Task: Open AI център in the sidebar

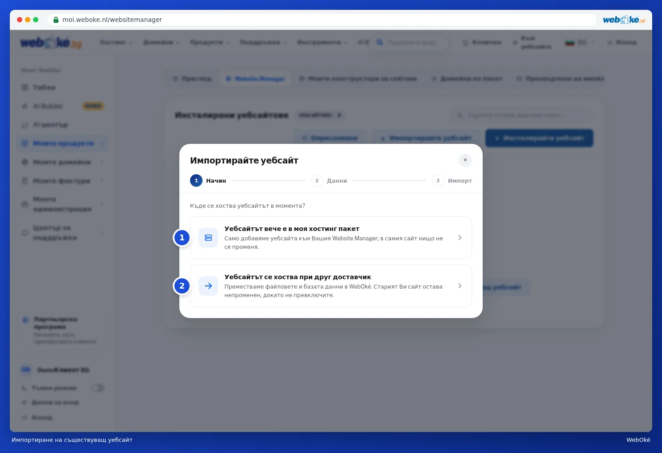Action: (62, 125)
